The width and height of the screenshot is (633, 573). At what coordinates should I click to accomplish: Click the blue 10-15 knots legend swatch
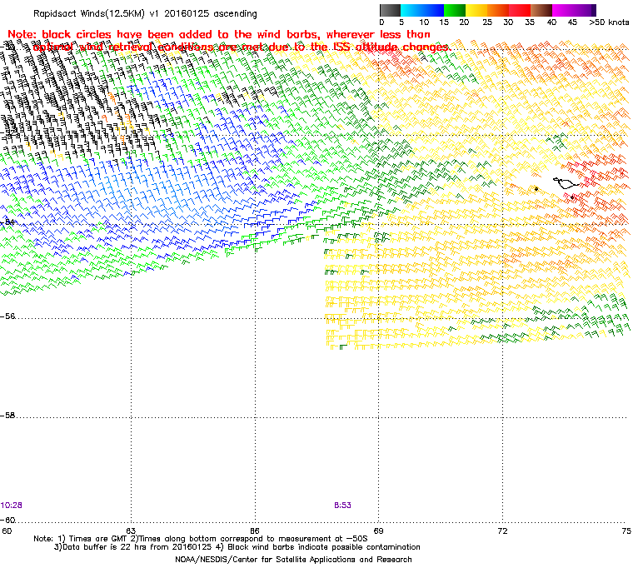(433, 10)
